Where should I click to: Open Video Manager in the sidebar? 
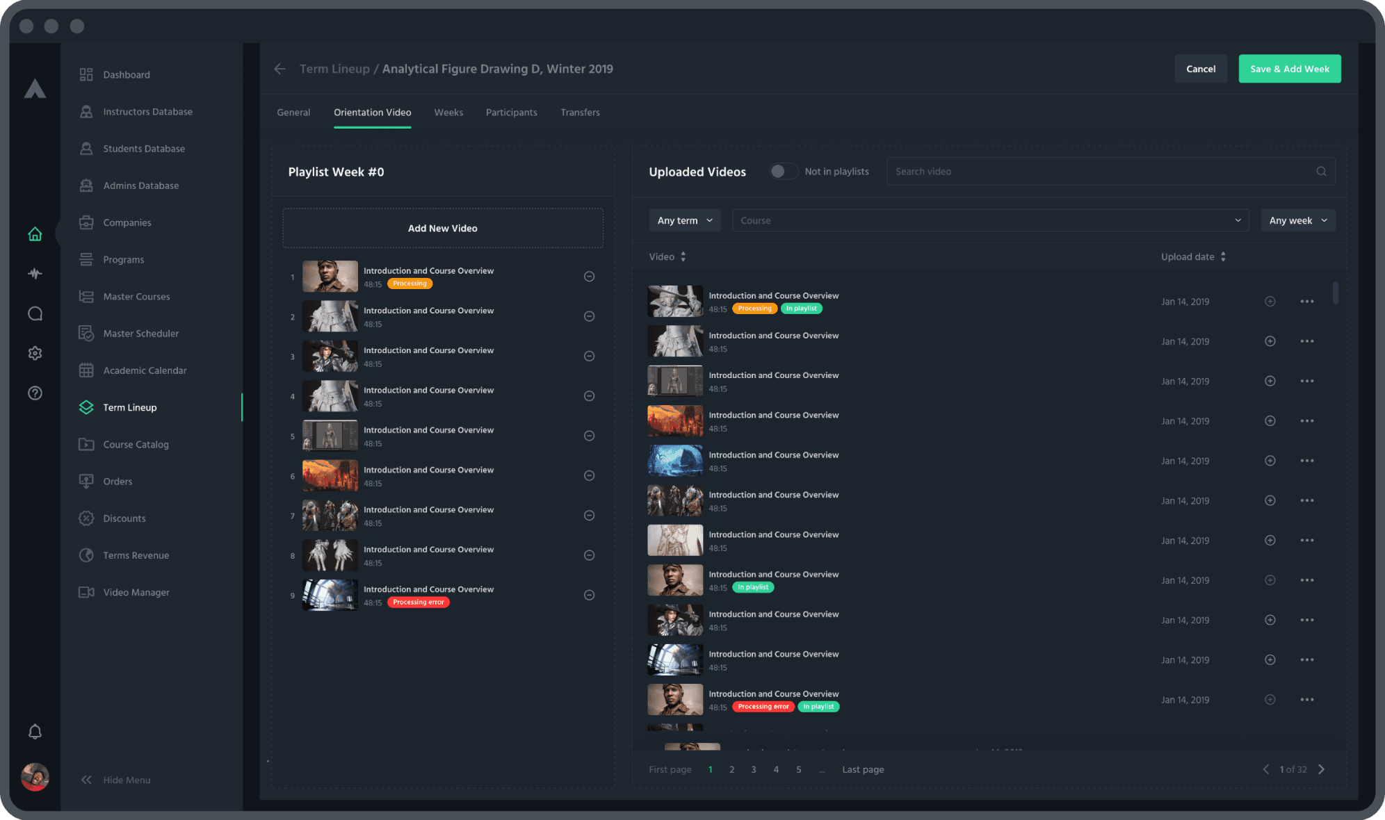136,592
